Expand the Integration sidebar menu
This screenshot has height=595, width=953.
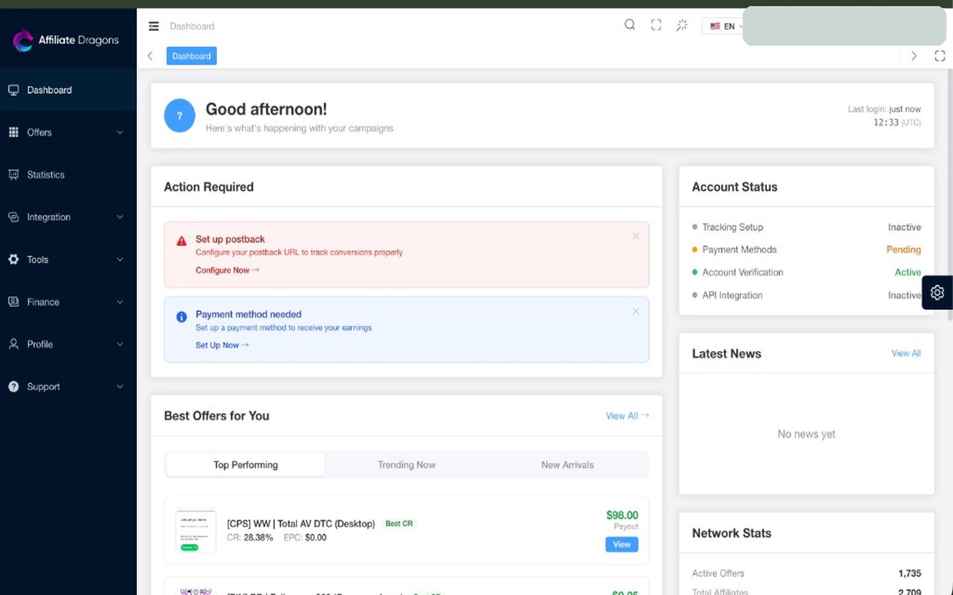68,217
